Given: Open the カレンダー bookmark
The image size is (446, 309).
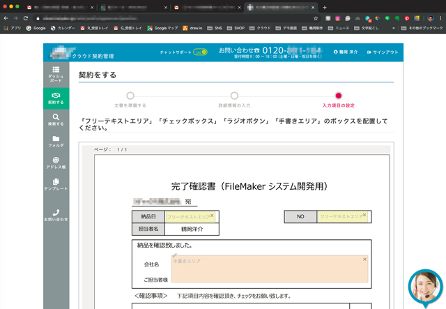Looking at the screenshot, I should coord(63,28).
